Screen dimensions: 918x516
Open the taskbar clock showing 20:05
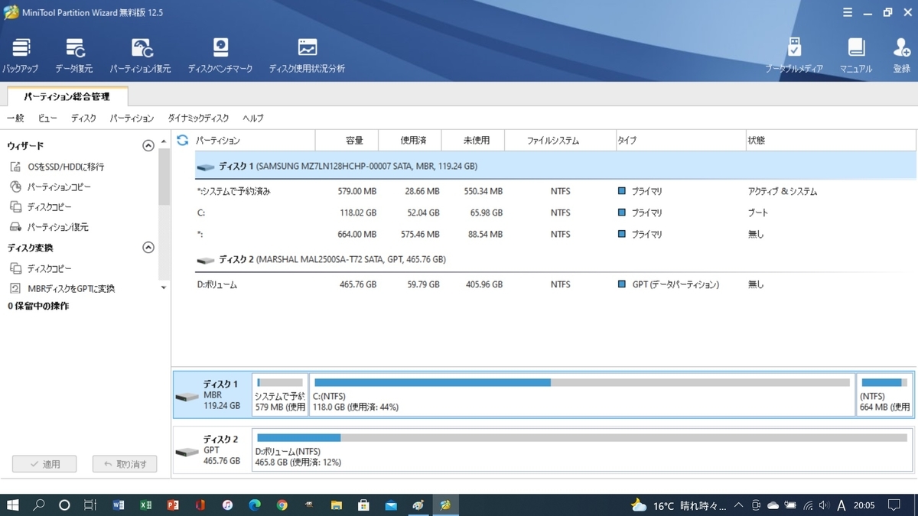pos(864,505)
